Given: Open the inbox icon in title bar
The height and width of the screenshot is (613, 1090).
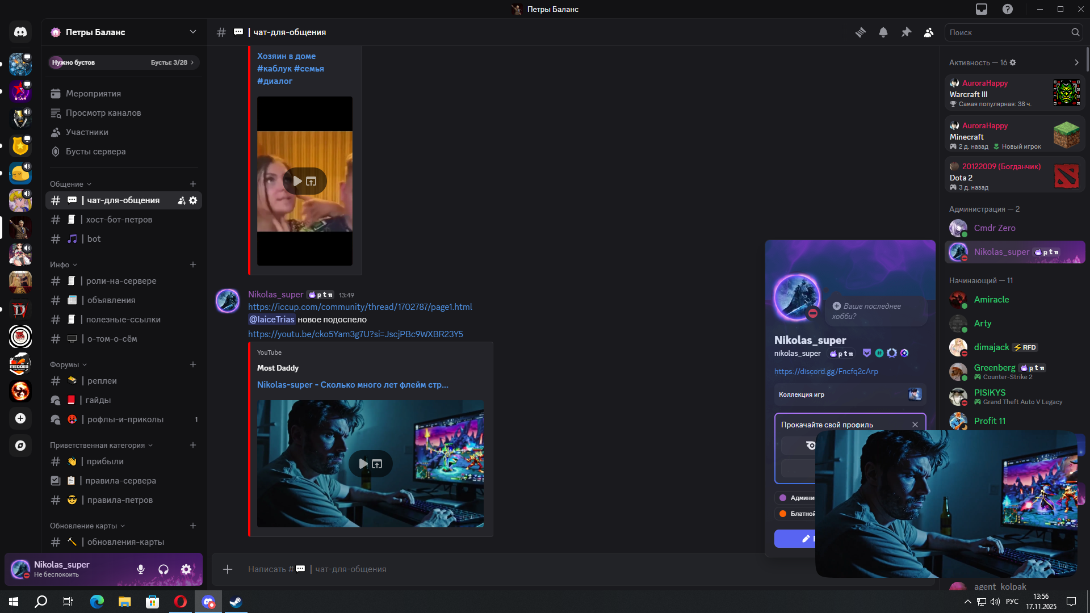Looking at the screenshot, I should click(x=982, y=9).
